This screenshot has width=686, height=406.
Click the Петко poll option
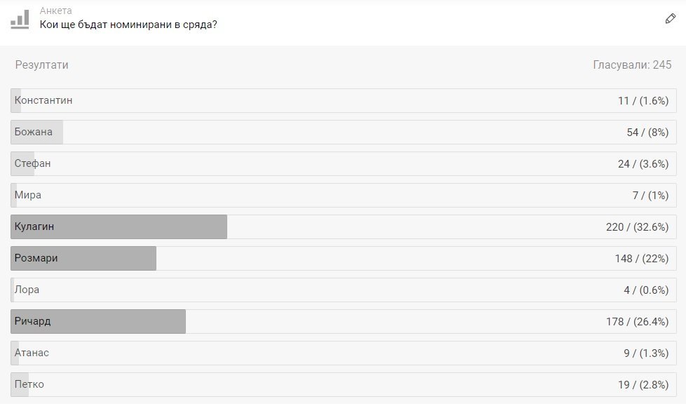[343, 385]
